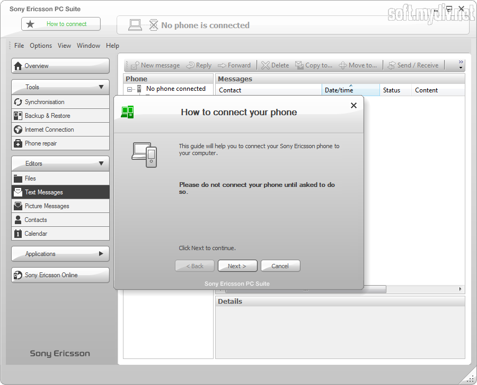The image size is (477, 385).
Task: Click the Send / Receive icon
Action: (392, 65)
